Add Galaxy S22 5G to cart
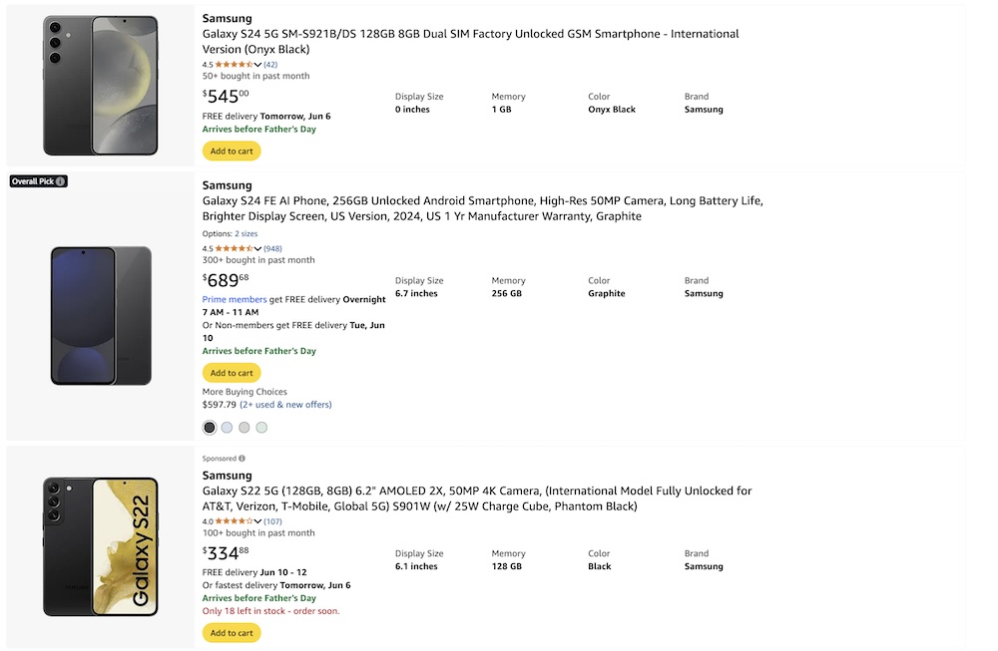998x651 pixels. [232, 633]
